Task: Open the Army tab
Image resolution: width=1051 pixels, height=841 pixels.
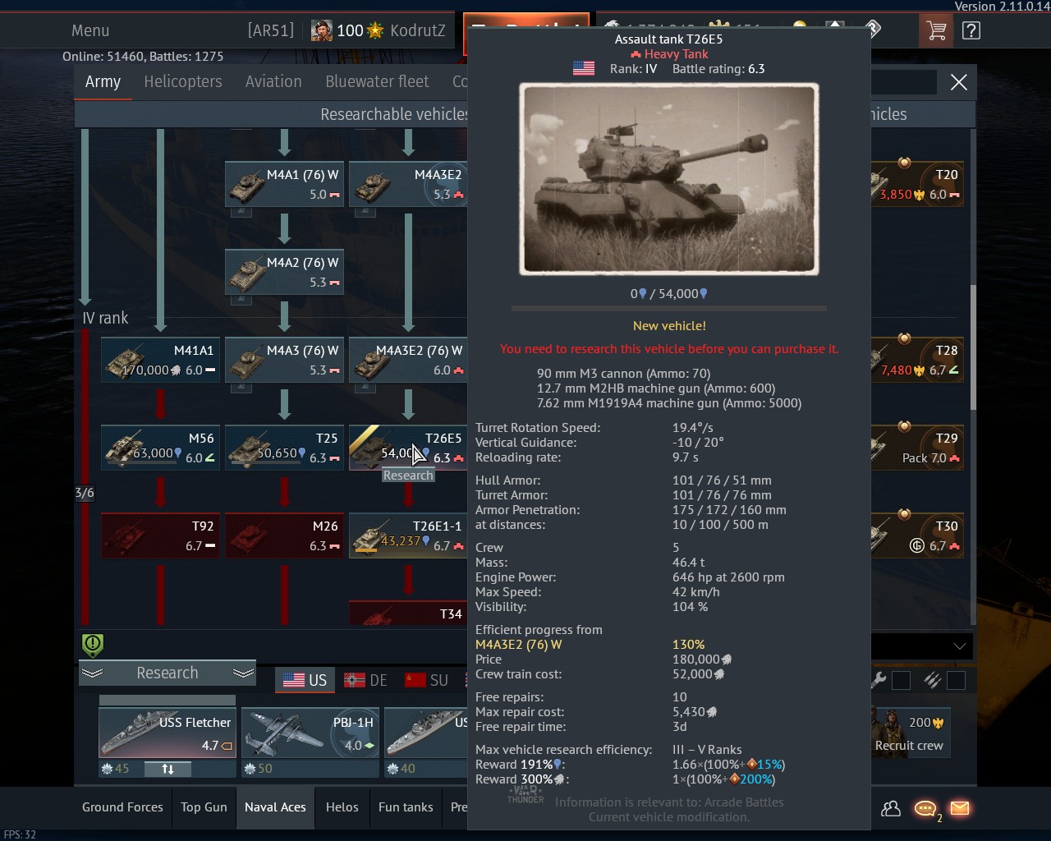Action: pyautogui.click(x=103, y=81)
